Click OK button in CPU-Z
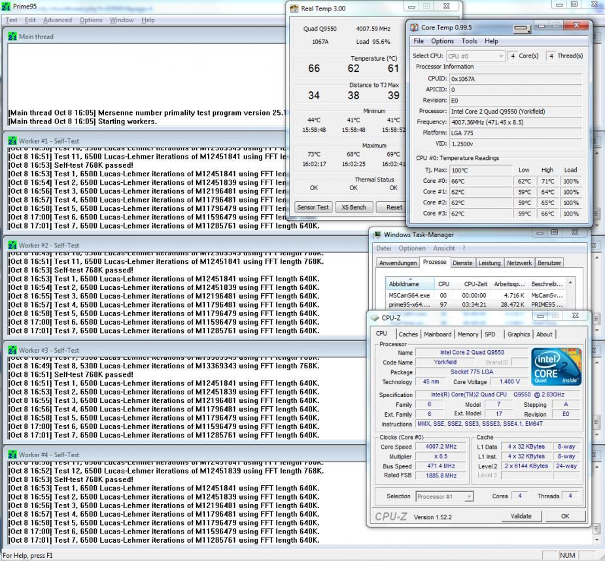Screen dimensions: 605x561 (565, 516)
